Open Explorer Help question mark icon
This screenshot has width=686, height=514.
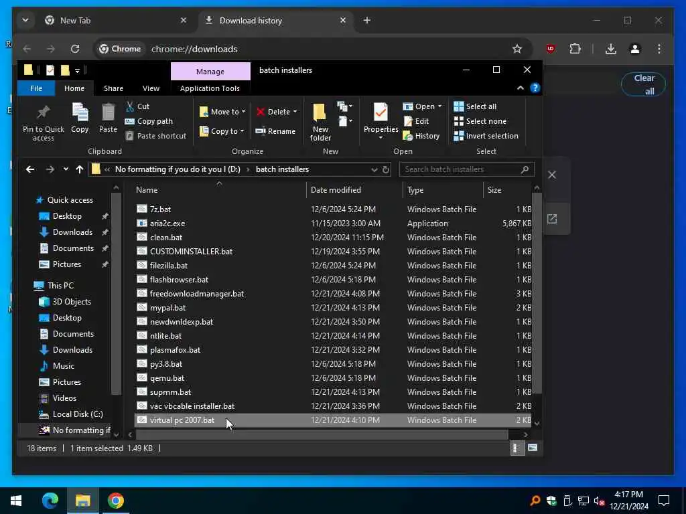pos(535,88)
